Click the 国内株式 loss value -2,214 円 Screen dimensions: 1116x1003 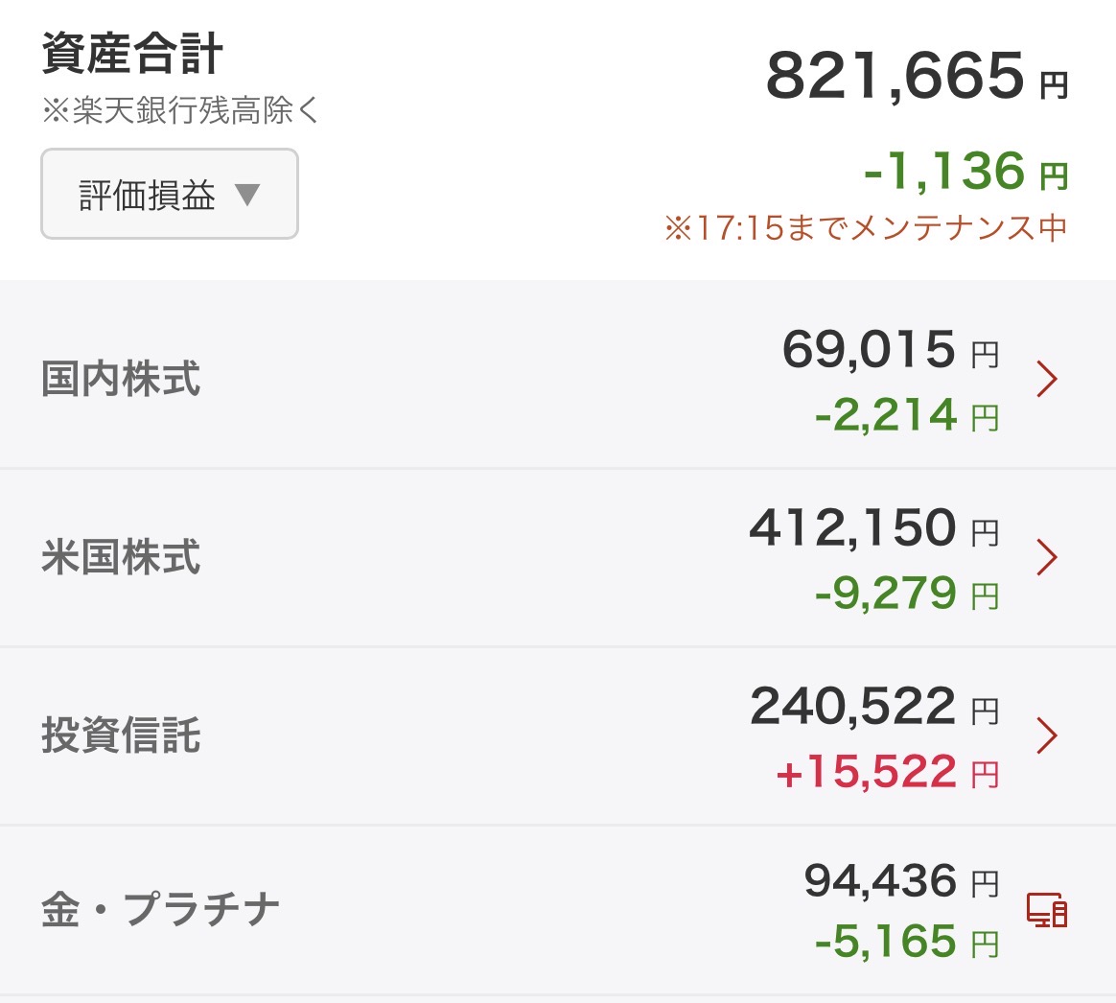click(x=906, y=415)
